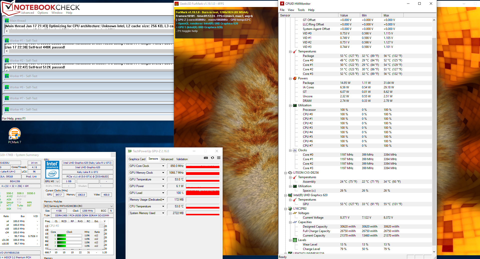The image size is (480, 259).
Task: Open the Help menu in HWMonitor
Action: tap(311, 10)
